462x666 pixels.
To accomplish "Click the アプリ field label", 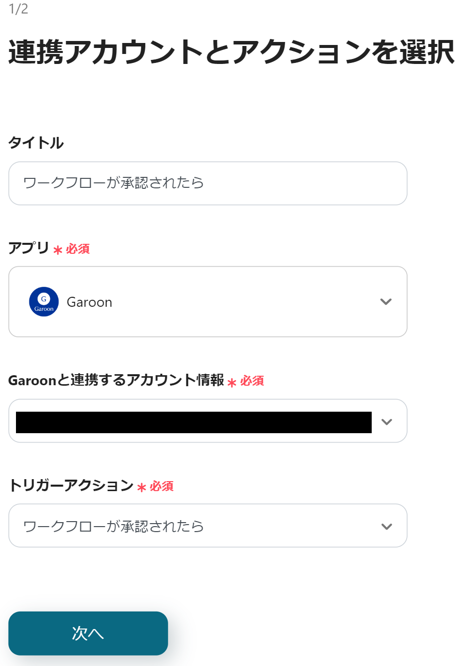I will 28,248.
